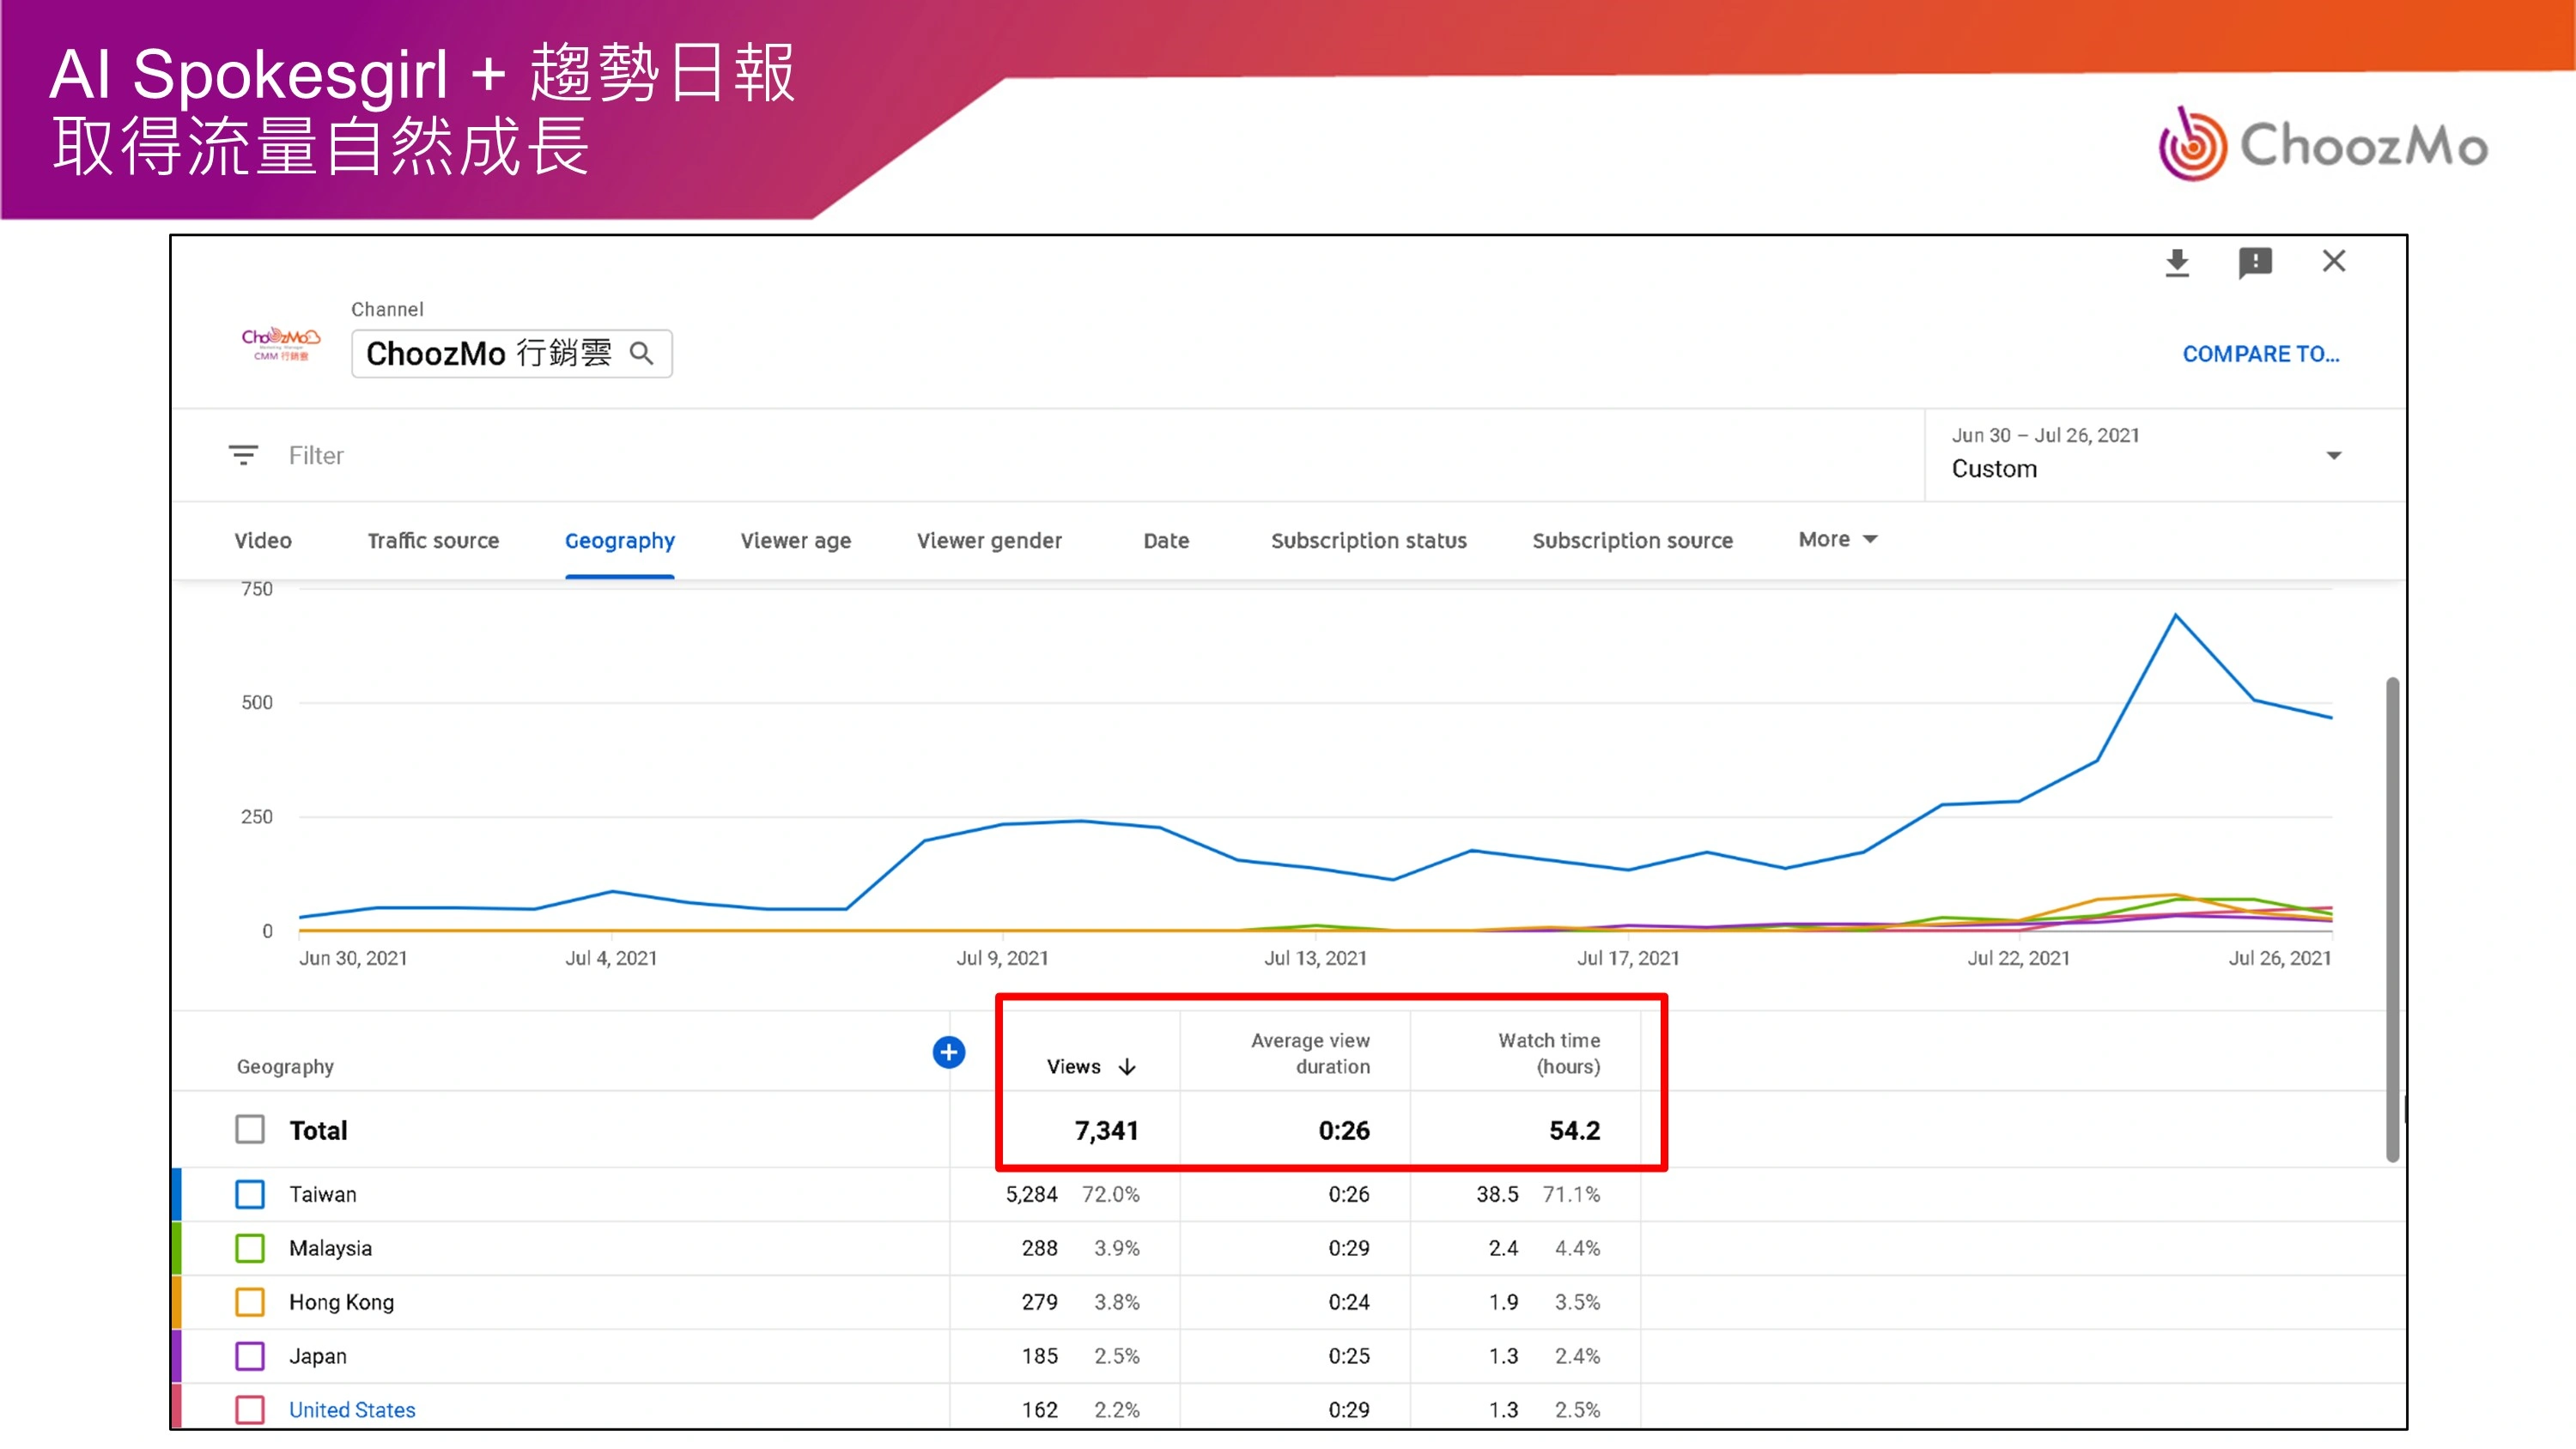Click the filter lines icon

243,456
